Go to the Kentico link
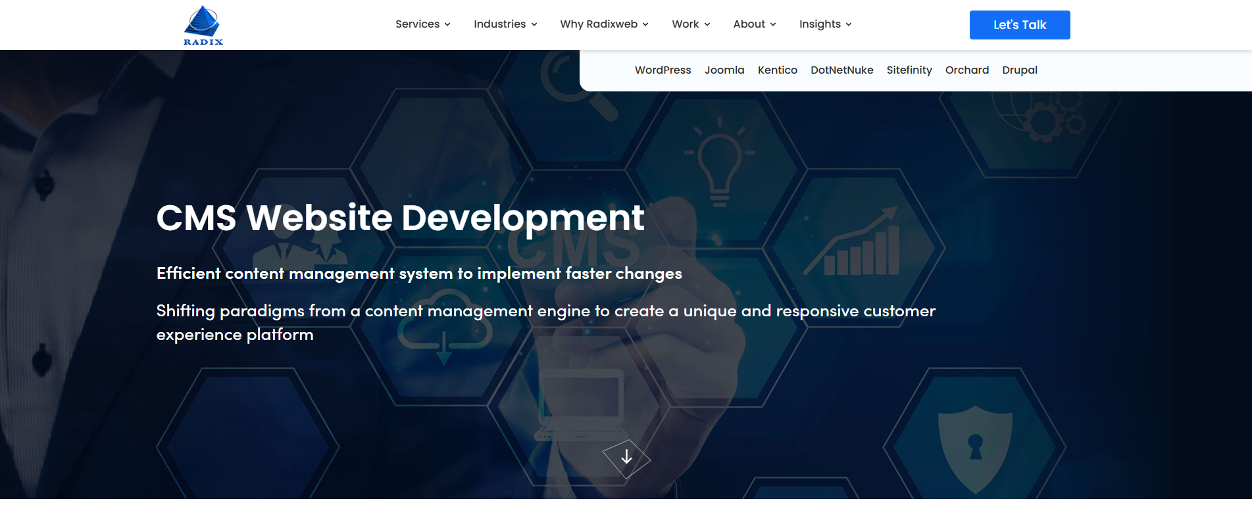This screenshot has width=1252, height=530. (x=777, y=70)
